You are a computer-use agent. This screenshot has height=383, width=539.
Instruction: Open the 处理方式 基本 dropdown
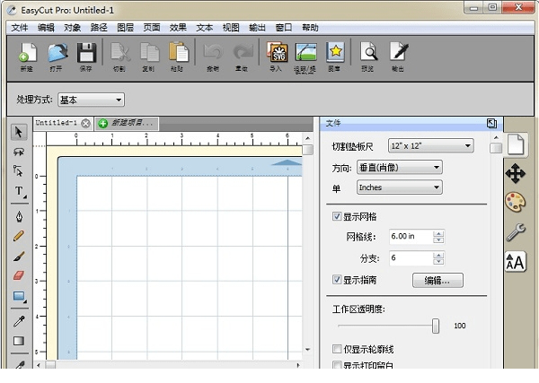click(x=91, y=100)
